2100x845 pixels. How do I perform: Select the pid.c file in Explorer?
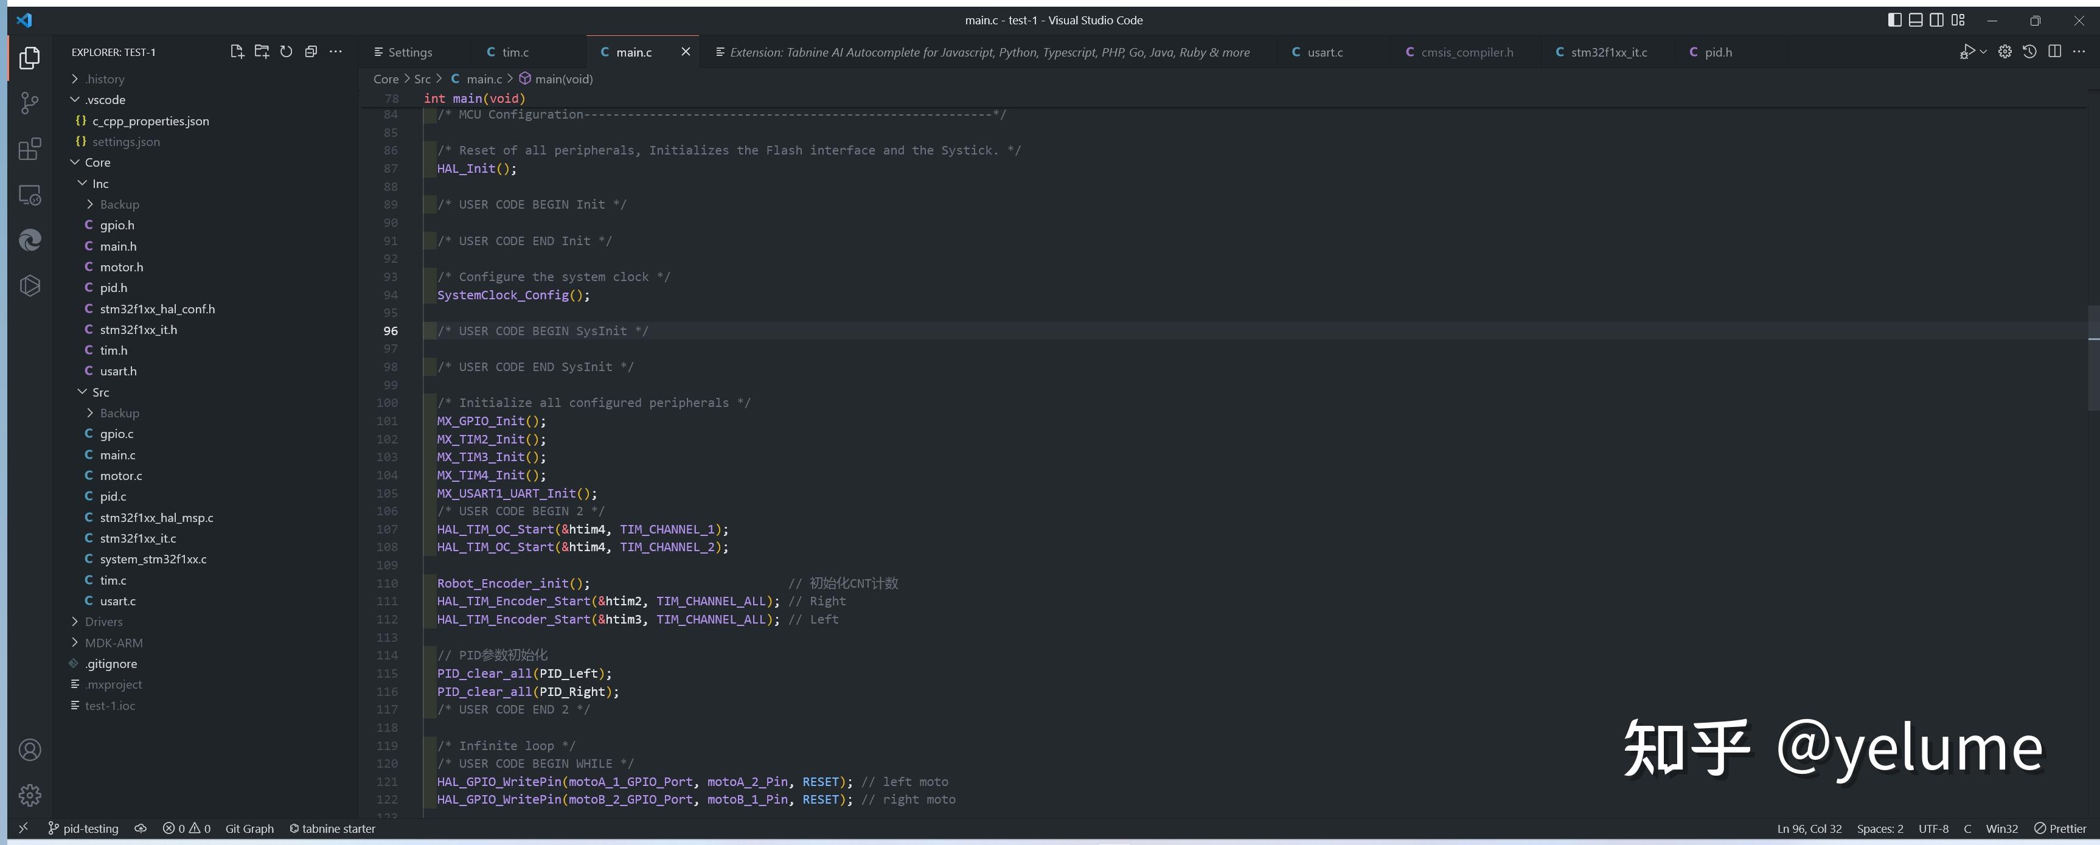coord(113,496)
